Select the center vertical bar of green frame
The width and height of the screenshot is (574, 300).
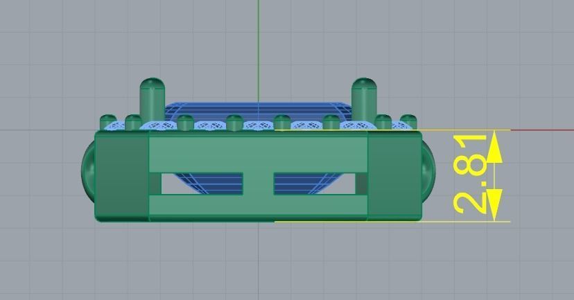point(258,184)
